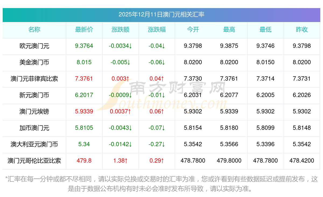Select previous close 7.3731
Image resolution: width=323 pixels, height=197 pixels.
coord(302,79)
